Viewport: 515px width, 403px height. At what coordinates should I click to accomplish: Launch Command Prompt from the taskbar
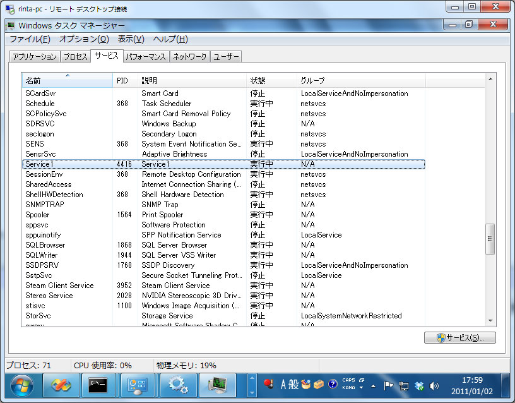(98, 385)
